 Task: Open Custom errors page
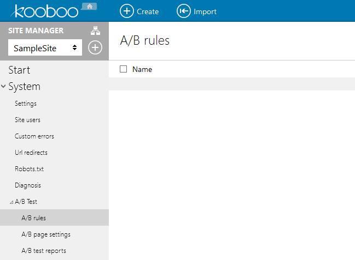34,136
